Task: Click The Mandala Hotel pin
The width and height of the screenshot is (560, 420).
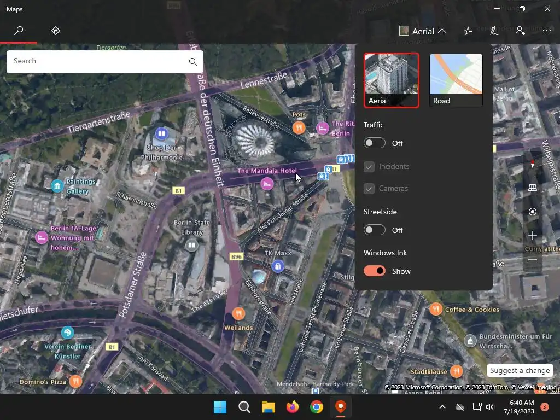Action: coord(267,184)
